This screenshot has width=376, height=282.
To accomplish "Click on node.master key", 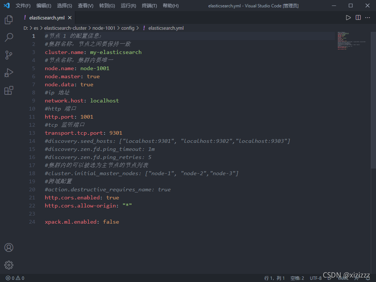I will (x=62, y=76).
